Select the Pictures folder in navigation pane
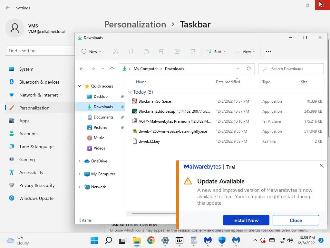The image size is (330, 248). [x=101, y=128]
